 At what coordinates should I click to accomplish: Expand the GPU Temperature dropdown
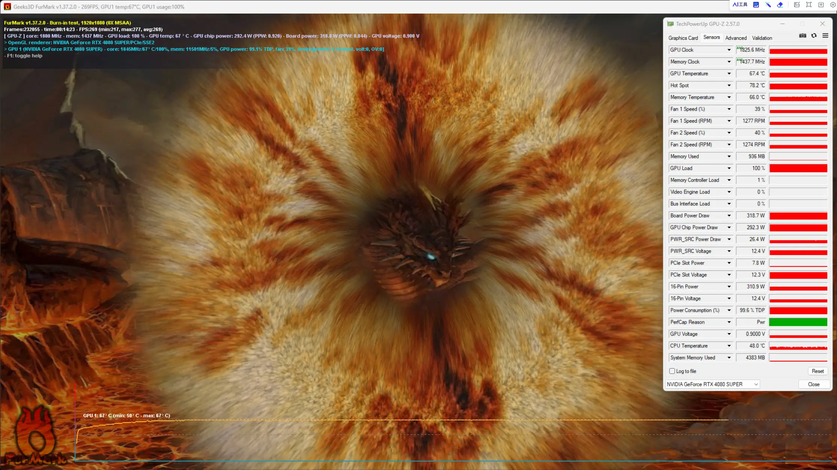pos(728,74)
